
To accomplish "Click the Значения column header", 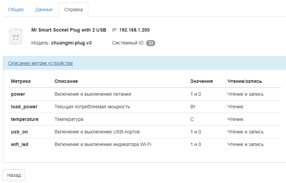I will tap(201, 81).
